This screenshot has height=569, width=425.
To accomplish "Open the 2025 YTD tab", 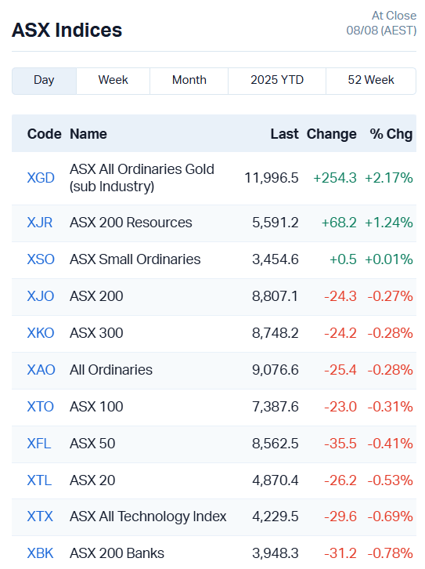I will pyautogui.click(x=277, y=81).
